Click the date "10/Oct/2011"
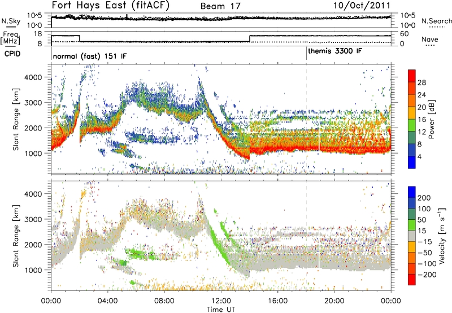 point(362,6)
